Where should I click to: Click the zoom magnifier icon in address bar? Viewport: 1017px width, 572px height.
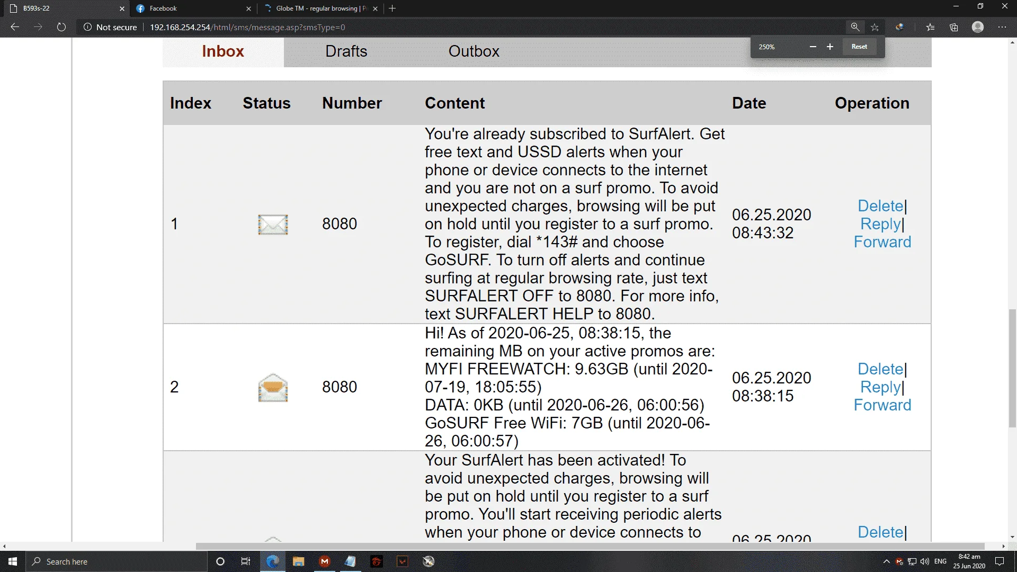(x=855, y=27)
